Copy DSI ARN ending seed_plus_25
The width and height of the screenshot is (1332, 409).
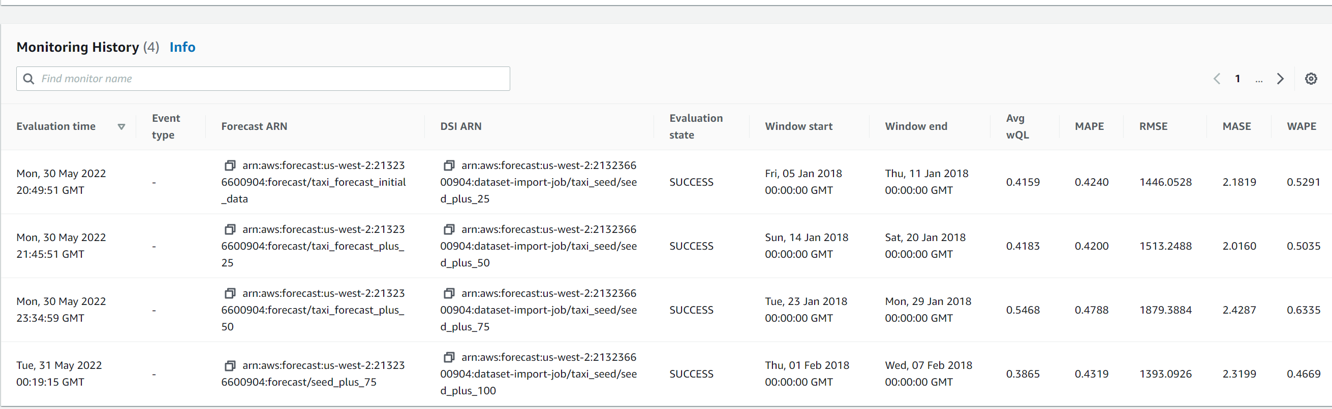coord(449,165)
